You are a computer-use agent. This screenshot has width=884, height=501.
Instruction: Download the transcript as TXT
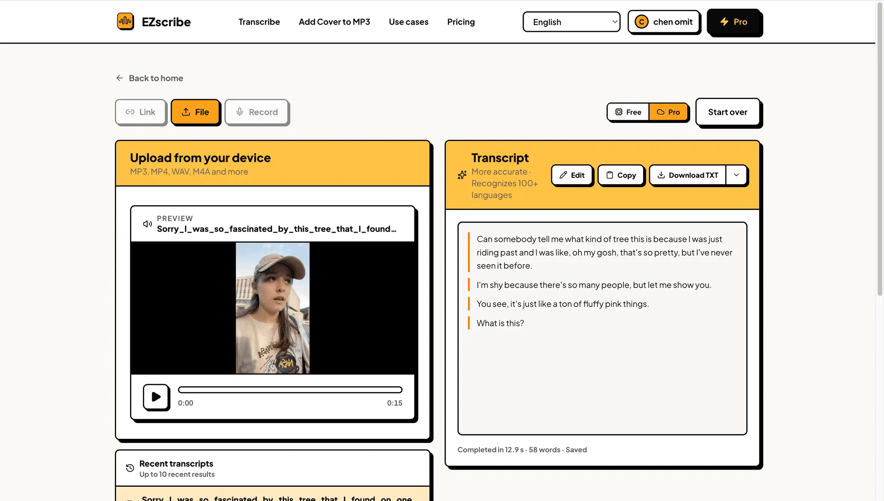point(688,175)
